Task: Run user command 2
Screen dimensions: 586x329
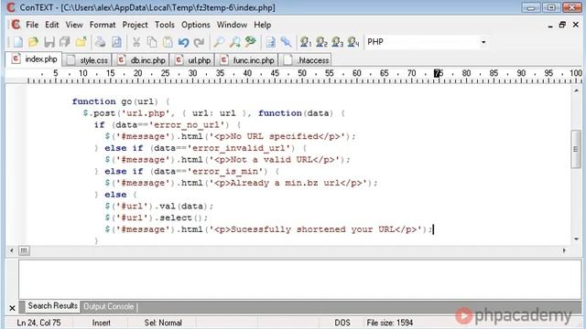Action: click(x=321, y=42)
